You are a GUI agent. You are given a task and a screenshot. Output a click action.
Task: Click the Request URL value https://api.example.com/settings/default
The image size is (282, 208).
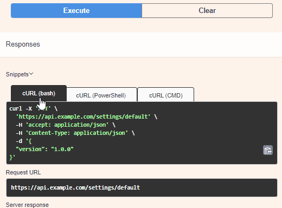point(75,187)
